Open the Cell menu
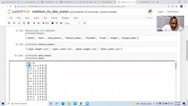Image resolution: width=188 pixels, height=106 pixels. pyautogui.click(x=45, y=18)
